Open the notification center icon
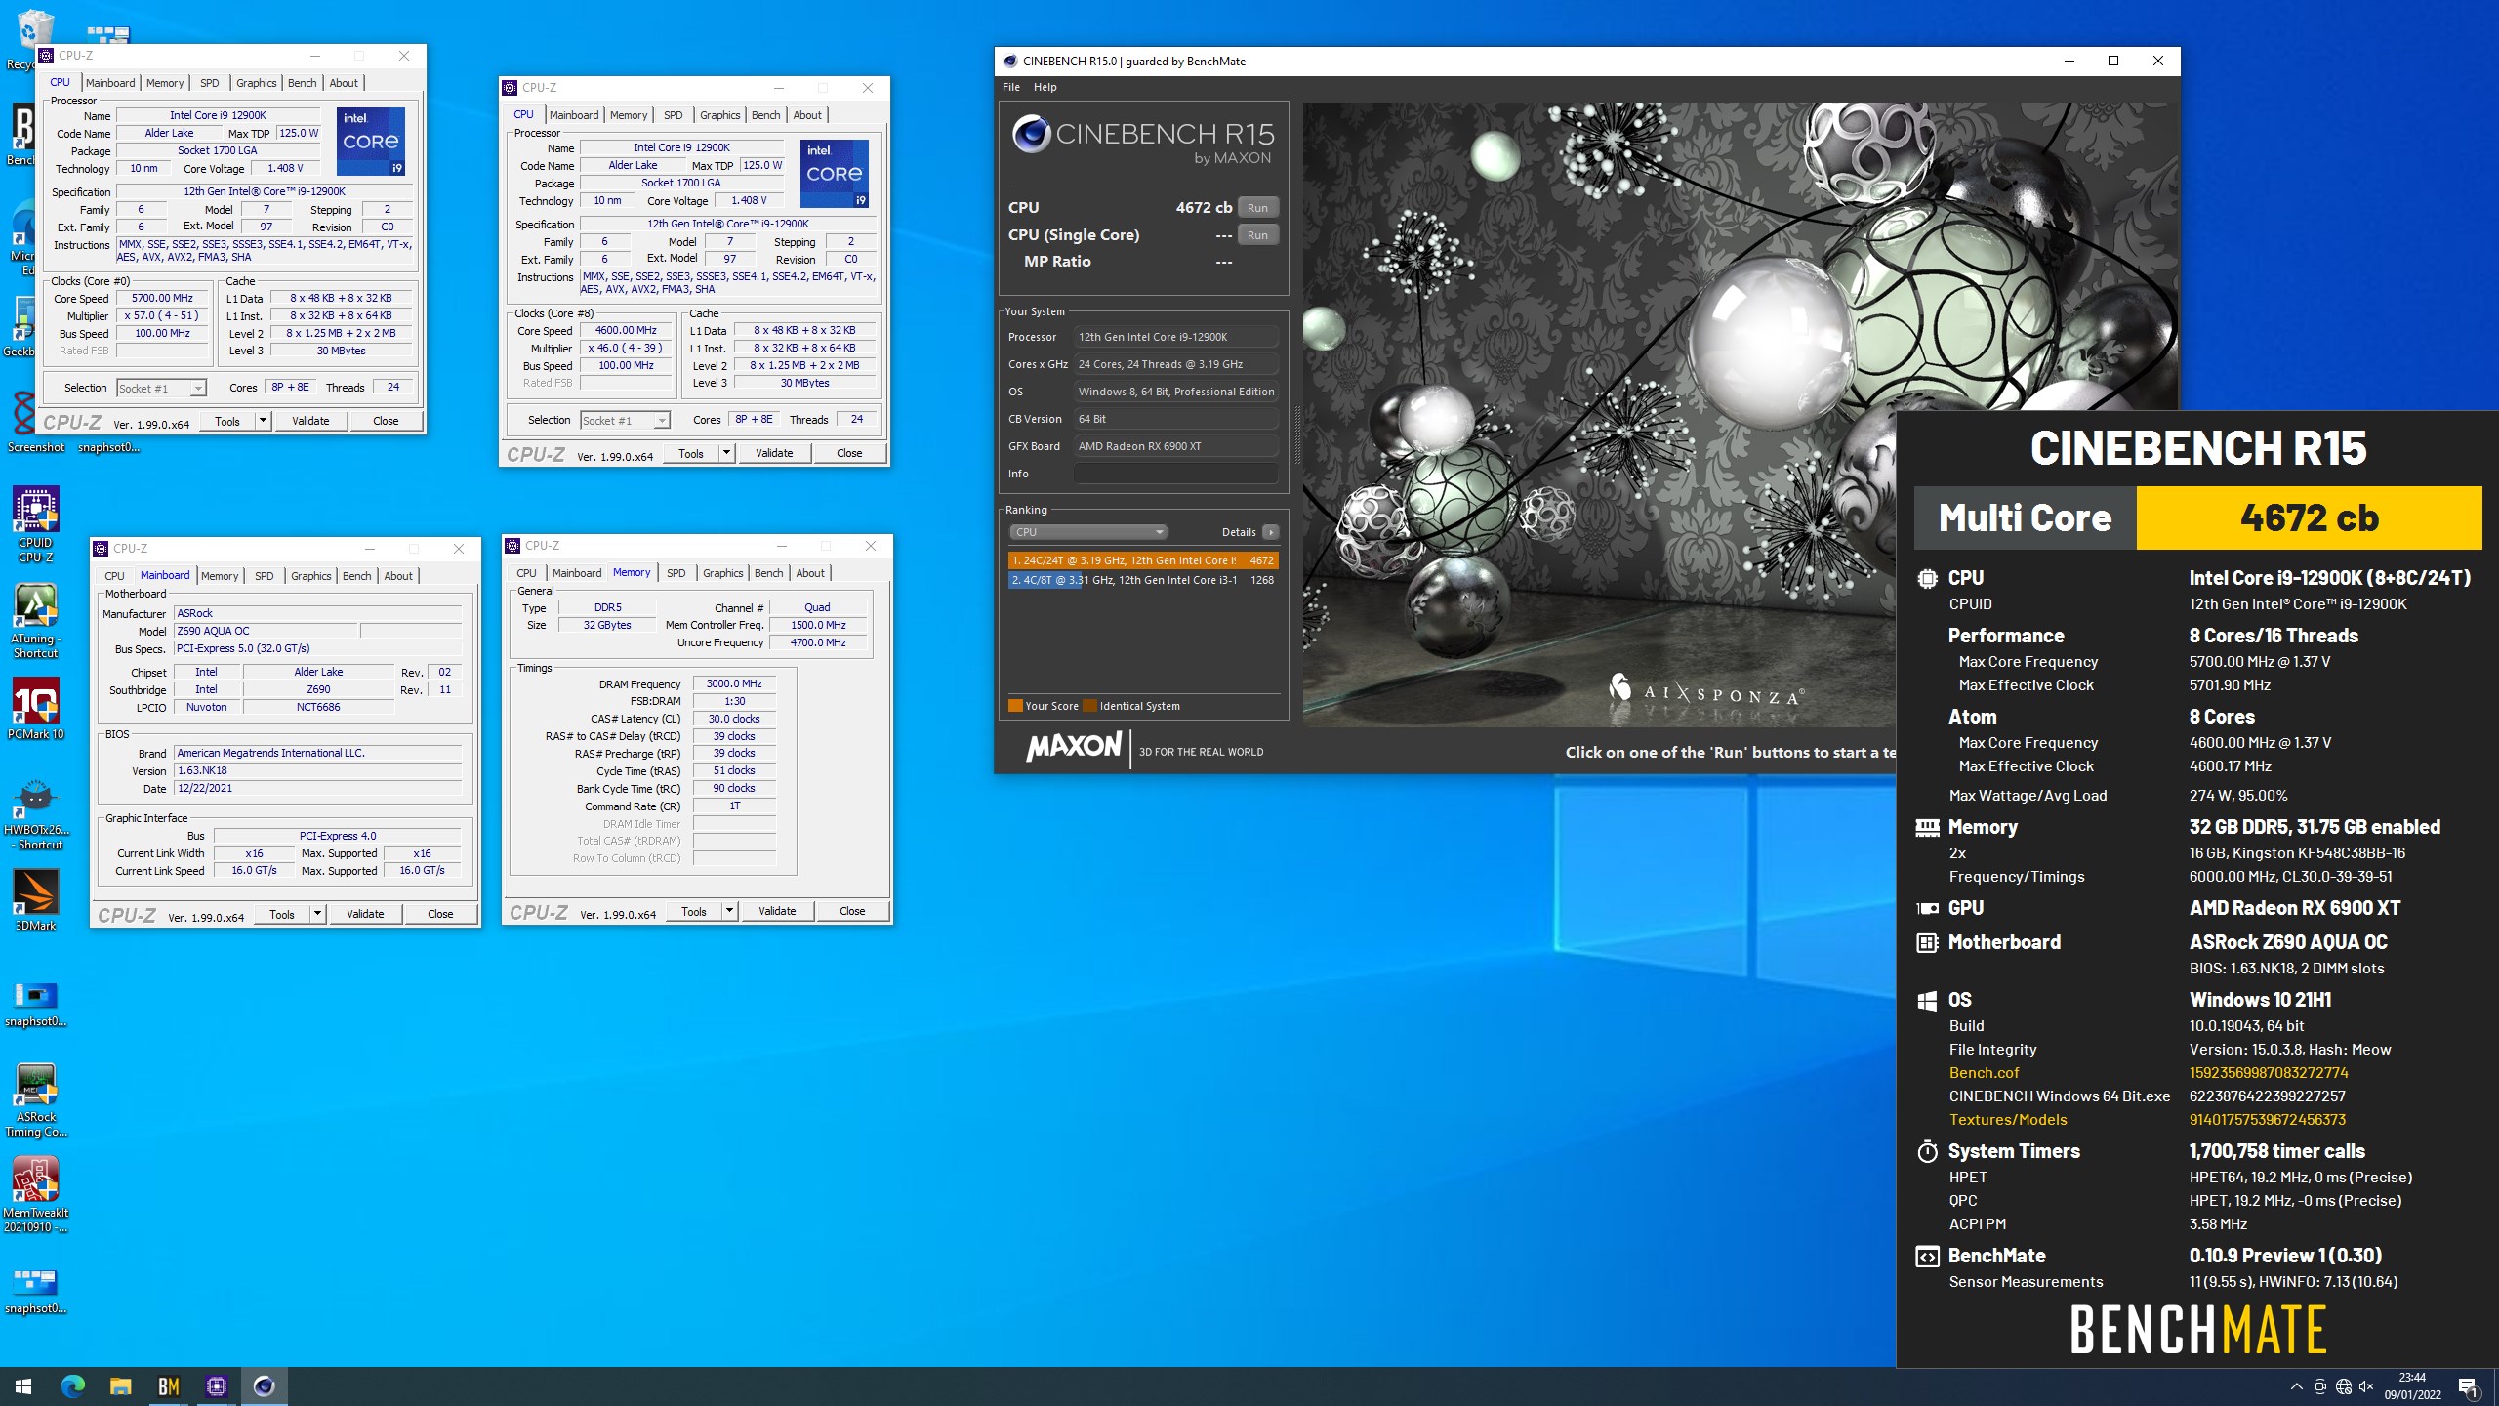Image resolution: width=2499 pixels, height=1406 pixels. 2468,1386
